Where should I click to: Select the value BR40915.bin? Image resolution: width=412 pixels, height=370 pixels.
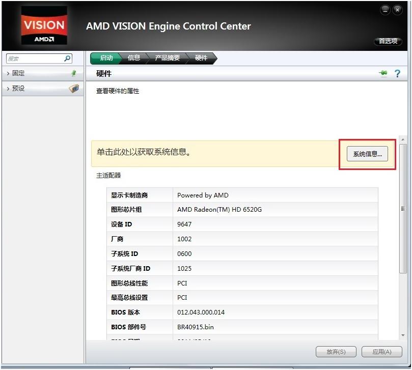pos(196,327)
